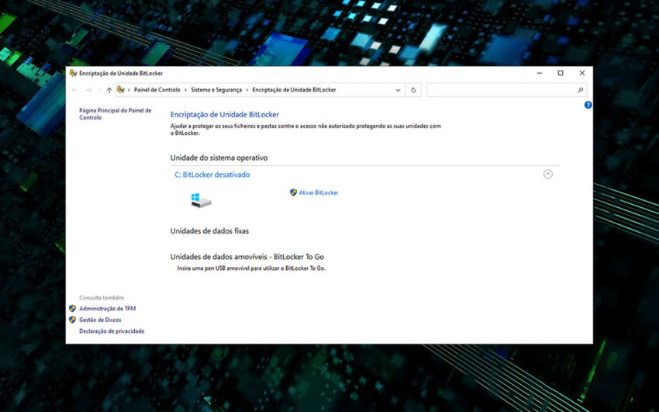The image size is (659, 412).
Task: Close the BitLocker window
Action: pyautogui.click(x=581, y=73)
